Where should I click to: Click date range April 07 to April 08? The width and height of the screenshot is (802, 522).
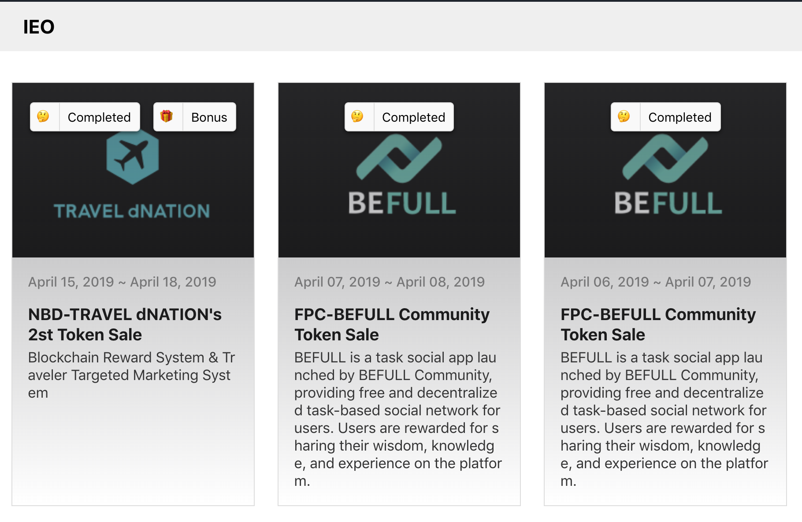tap(390, 282)
